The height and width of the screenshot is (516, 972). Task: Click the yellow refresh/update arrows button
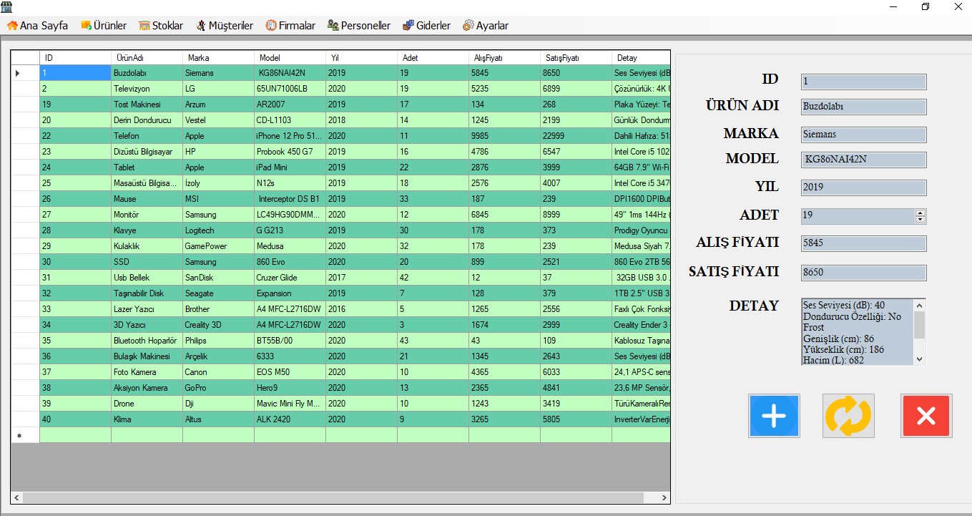[848, 416]
